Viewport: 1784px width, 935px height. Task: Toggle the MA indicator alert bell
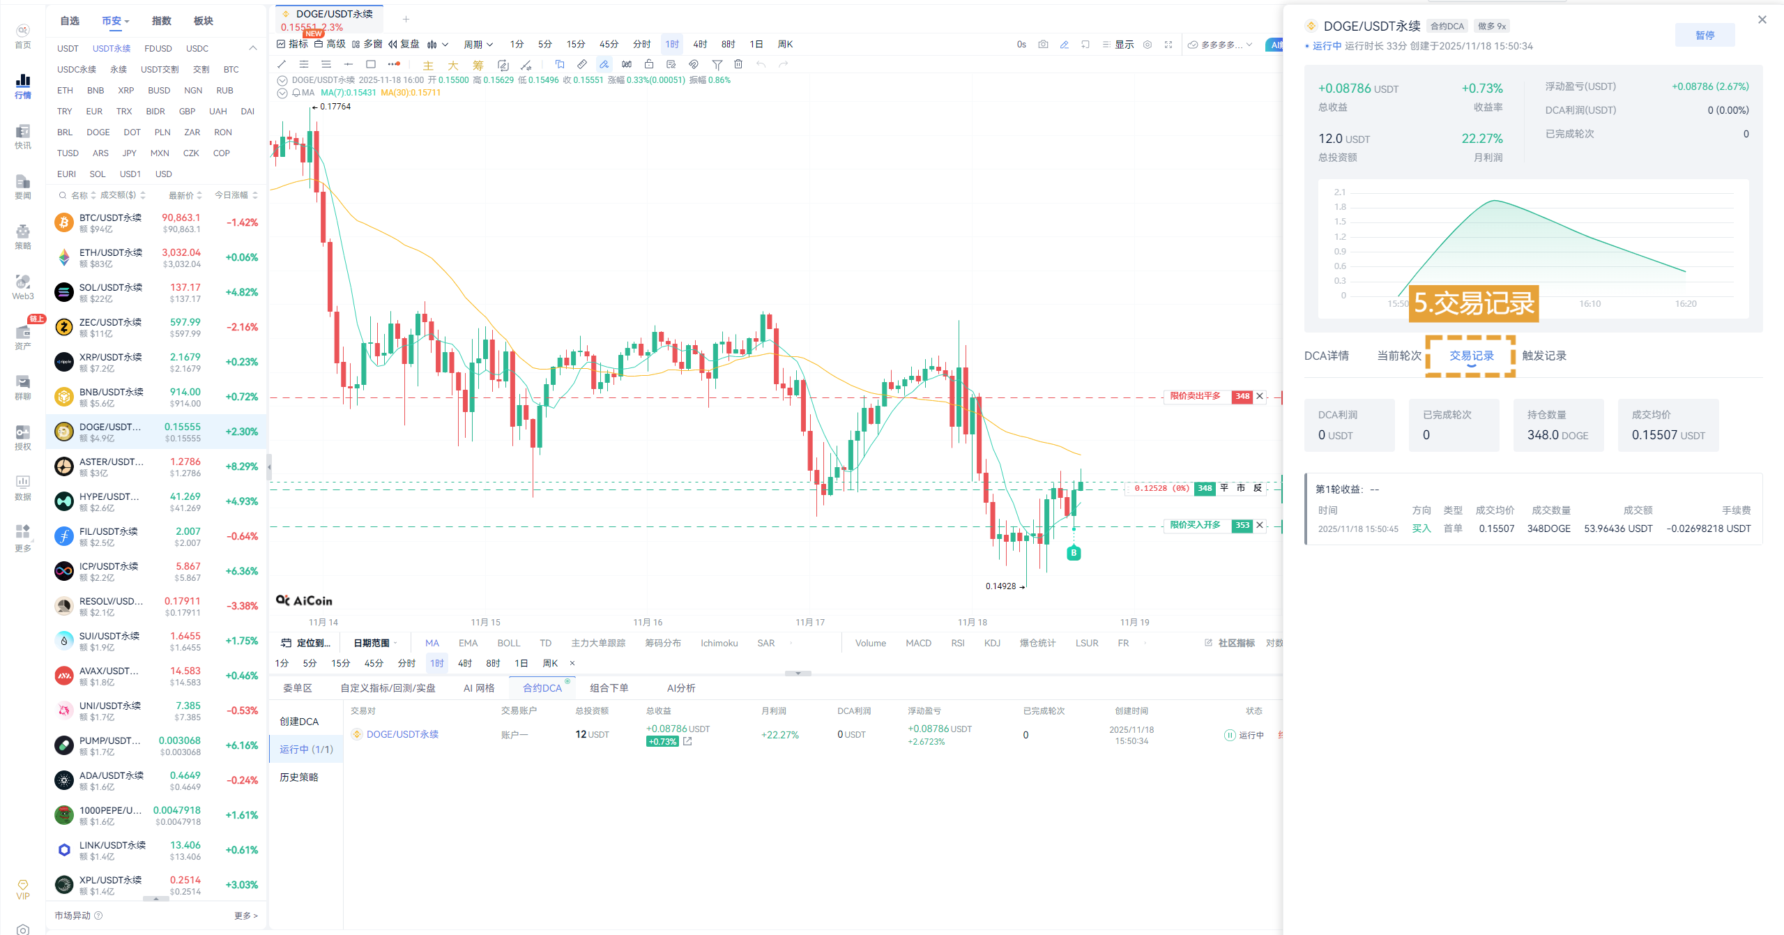pyautogui.click(x=296, y=93)
